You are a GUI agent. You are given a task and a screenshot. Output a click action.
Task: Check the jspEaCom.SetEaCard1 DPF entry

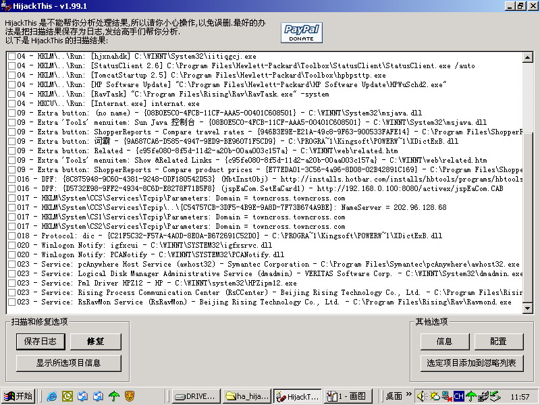coord(11,188)
